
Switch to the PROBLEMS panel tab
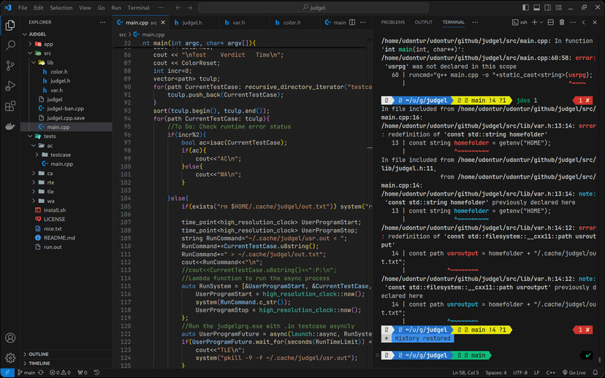[x=392, y=23]
